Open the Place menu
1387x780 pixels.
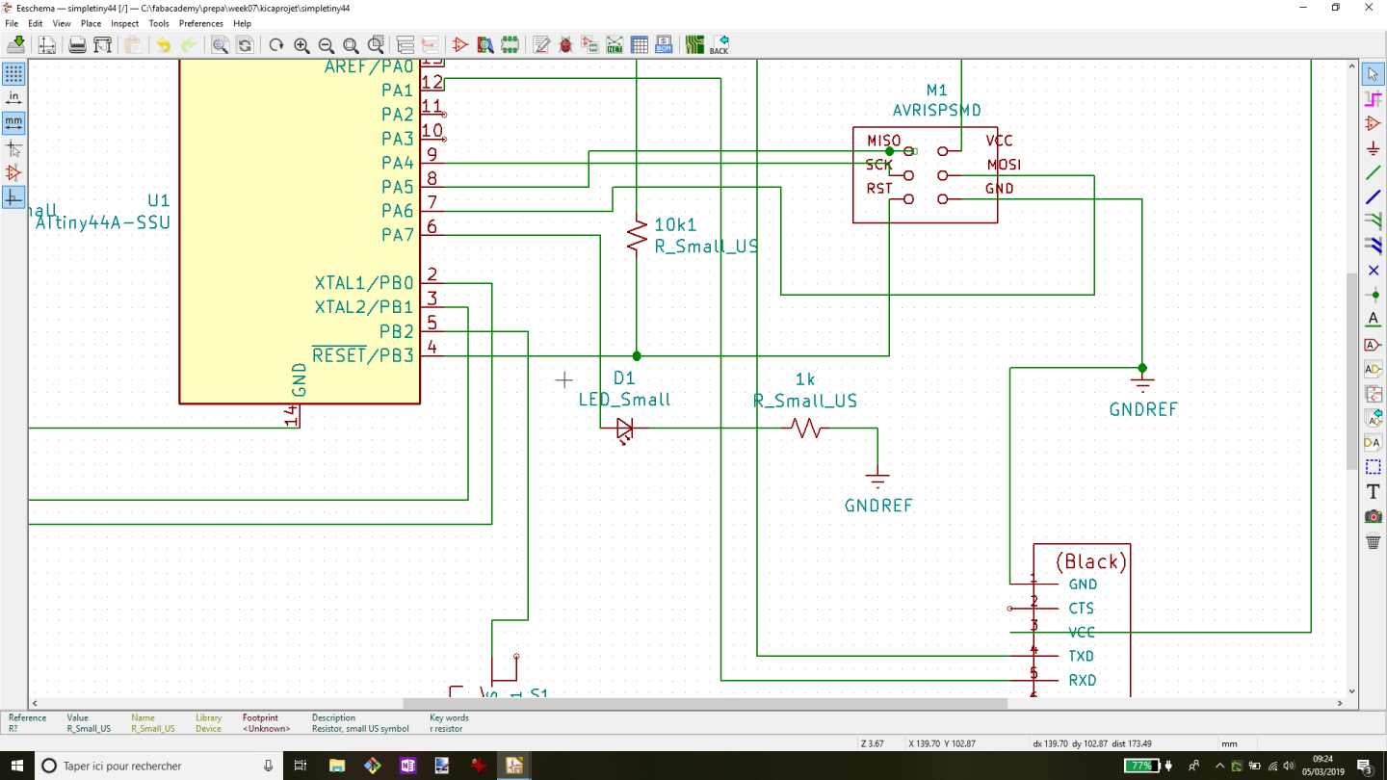click(x=91, y=23)
